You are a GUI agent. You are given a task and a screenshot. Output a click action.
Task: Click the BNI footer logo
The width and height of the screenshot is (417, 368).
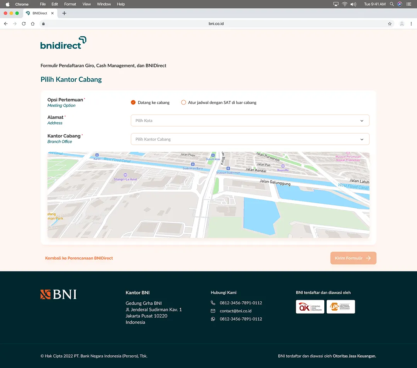(59, 294)
